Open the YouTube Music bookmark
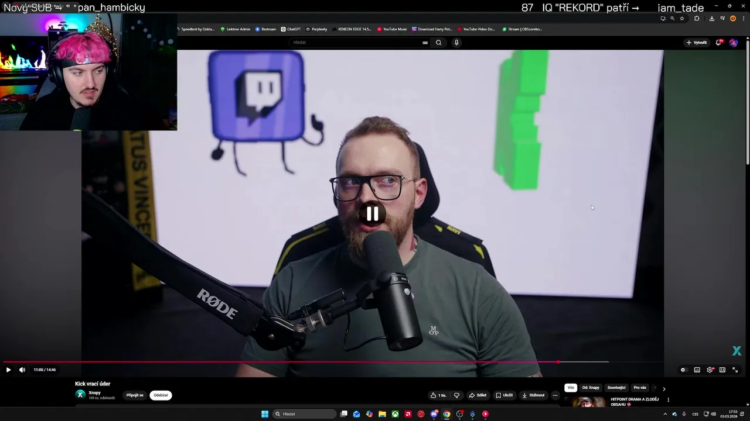This screenshot has height=421, width=750. click(392, 29)
